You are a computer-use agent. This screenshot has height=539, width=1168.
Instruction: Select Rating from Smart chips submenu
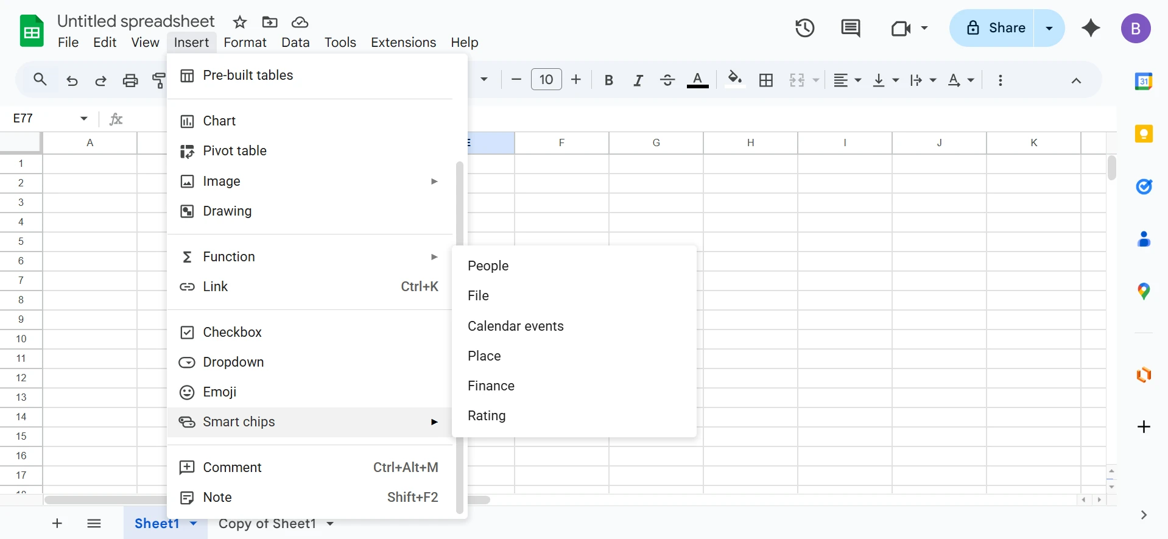[487, 416]
